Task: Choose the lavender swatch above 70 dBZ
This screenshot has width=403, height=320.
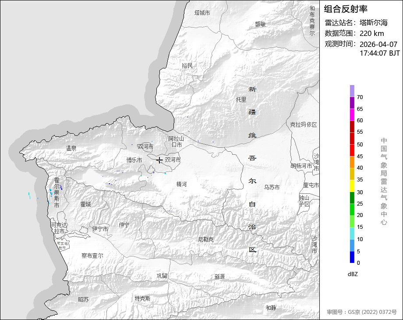Action: point(352,91)
